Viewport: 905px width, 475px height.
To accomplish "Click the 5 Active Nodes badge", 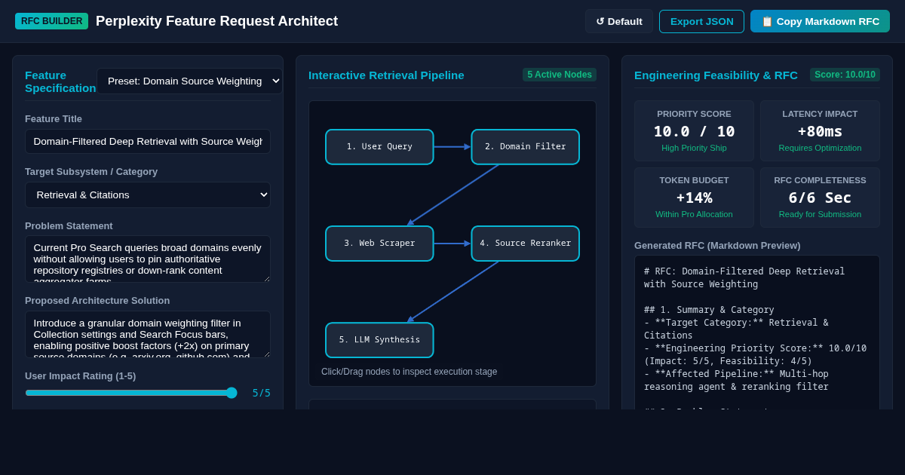I will (x=560, y=75).
